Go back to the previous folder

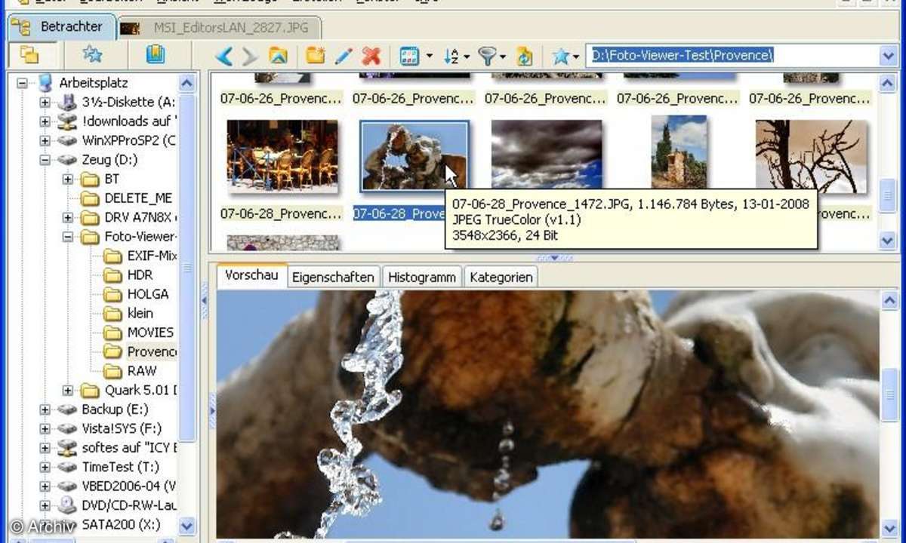[224, 56]
